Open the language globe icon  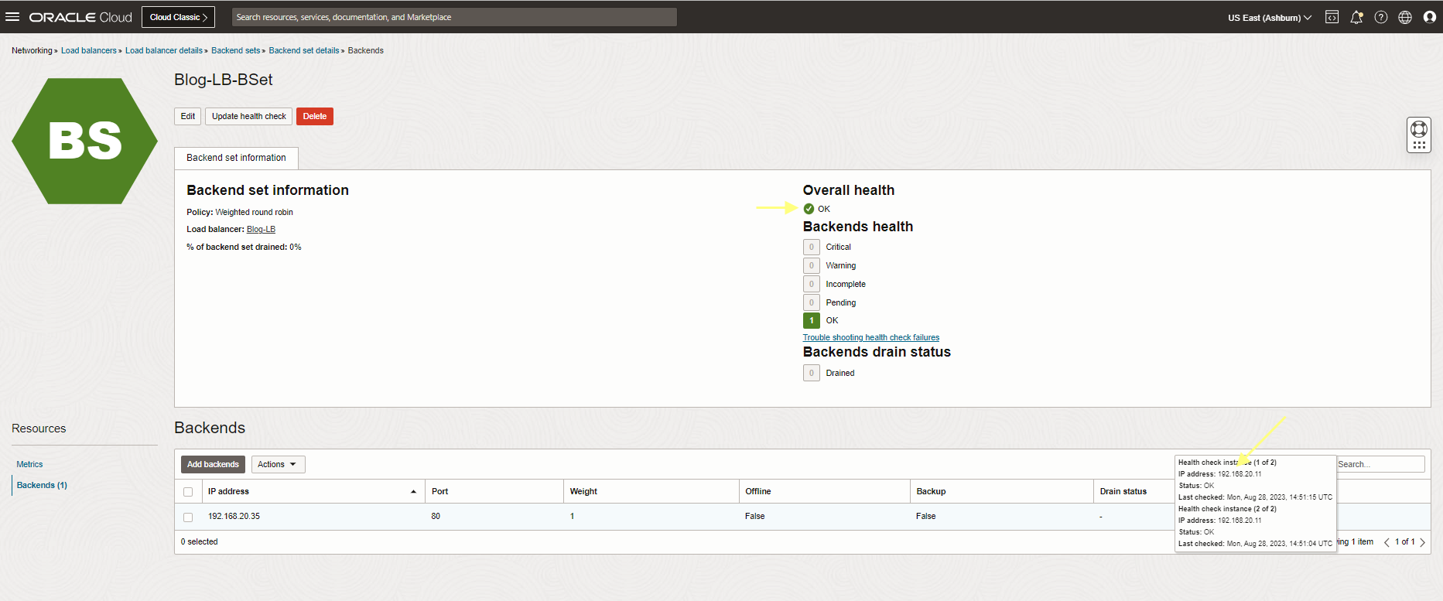[1405, 17]
